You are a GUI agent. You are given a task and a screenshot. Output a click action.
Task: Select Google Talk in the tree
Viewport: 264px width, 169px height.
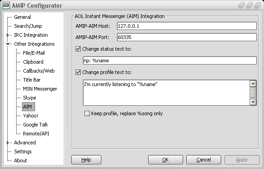coord(35,125)
